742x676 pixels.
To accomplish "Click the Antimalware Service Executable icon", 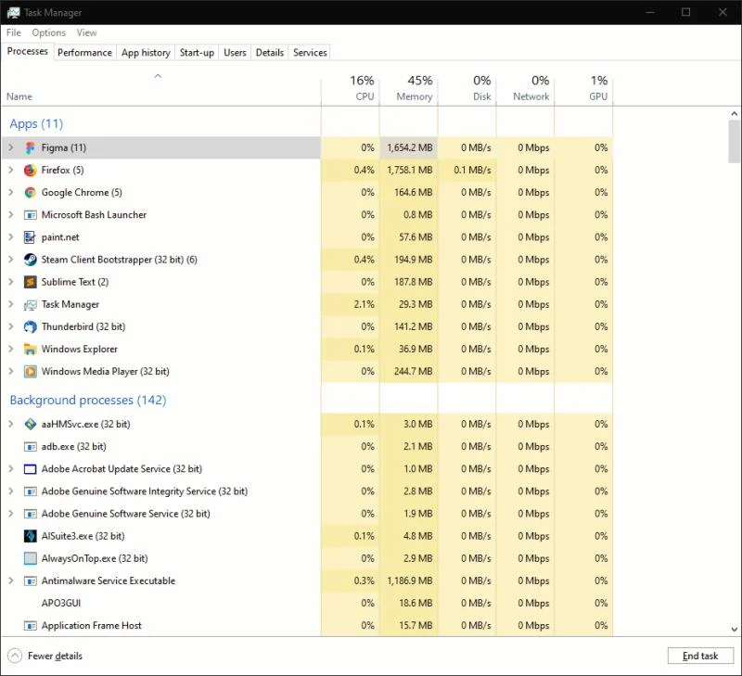I will point(31,581).
